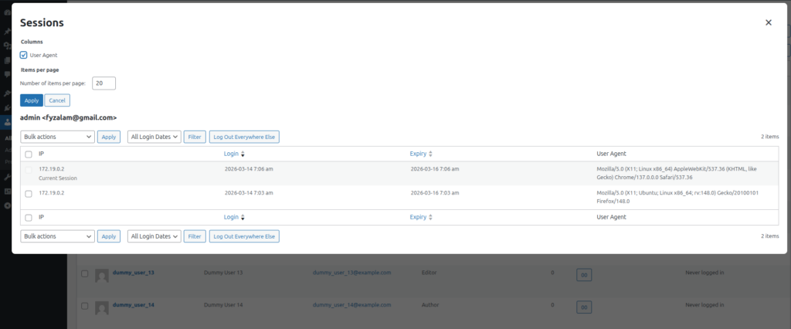791x329 pixels.
Task: Select the checkbox for the 7:03 am session
Action: coord(29,193)
